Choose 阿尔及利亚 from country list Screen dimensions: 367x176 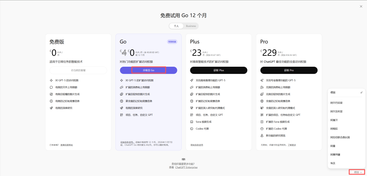346,112
